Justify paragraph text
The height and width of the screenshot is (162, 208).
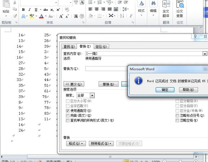coord(110,9)
